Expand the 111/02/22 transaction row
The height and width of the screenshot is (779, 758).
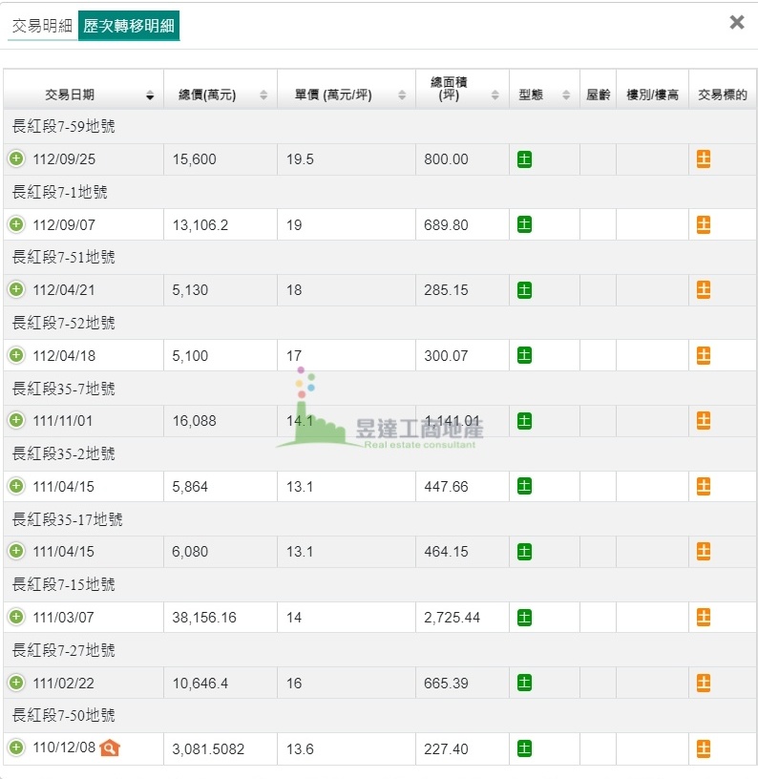click(x=16, y=683)
